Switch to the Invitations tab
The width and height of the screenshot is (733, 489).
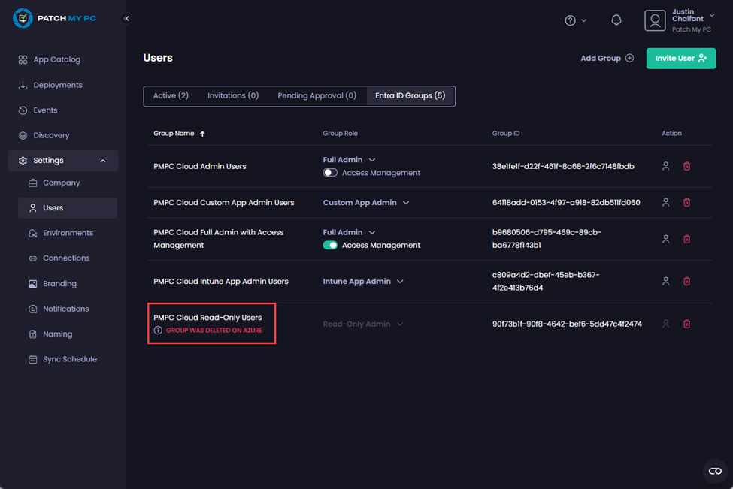point(233,95)
